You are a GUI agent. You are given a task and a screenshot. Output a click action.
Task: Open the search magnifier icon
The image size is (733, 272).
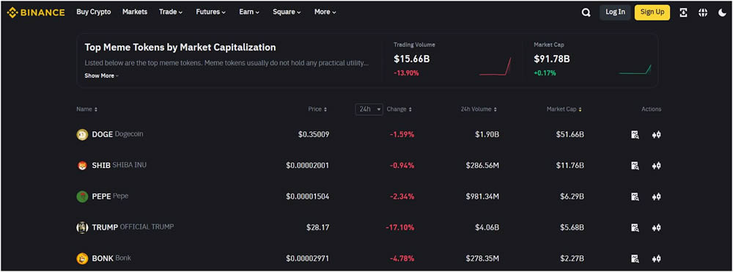[x=586, y=12]
